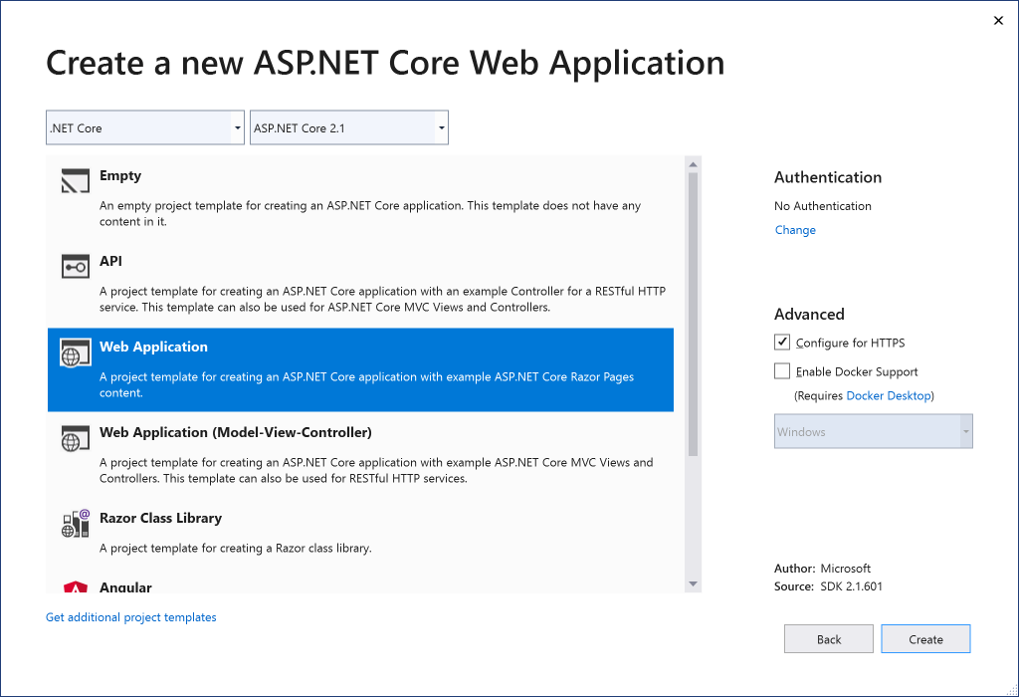Enable Docker Support checkbox
The image size is (1019, 697).
coord(782,371)
